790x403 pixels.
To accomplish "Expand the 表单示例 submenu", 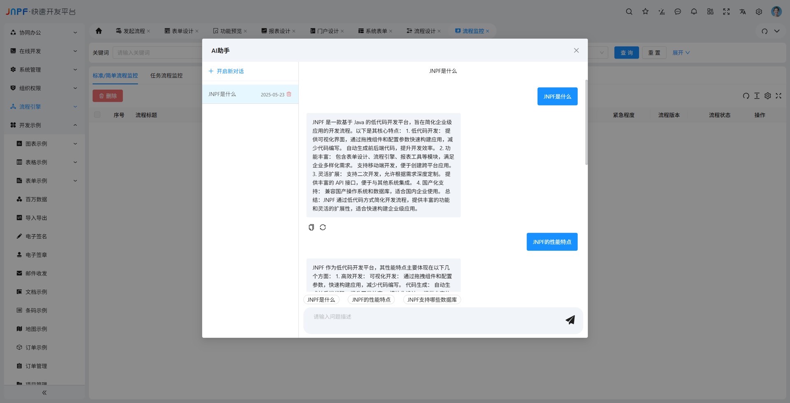I will 44,181.
